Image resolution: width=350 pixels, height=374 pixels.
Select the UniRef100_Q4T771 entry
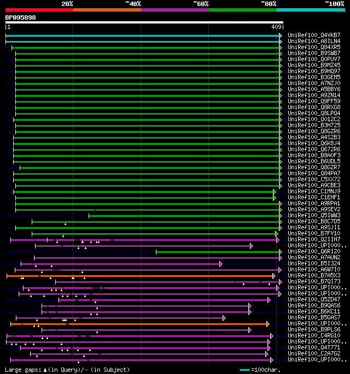point(314,347)
